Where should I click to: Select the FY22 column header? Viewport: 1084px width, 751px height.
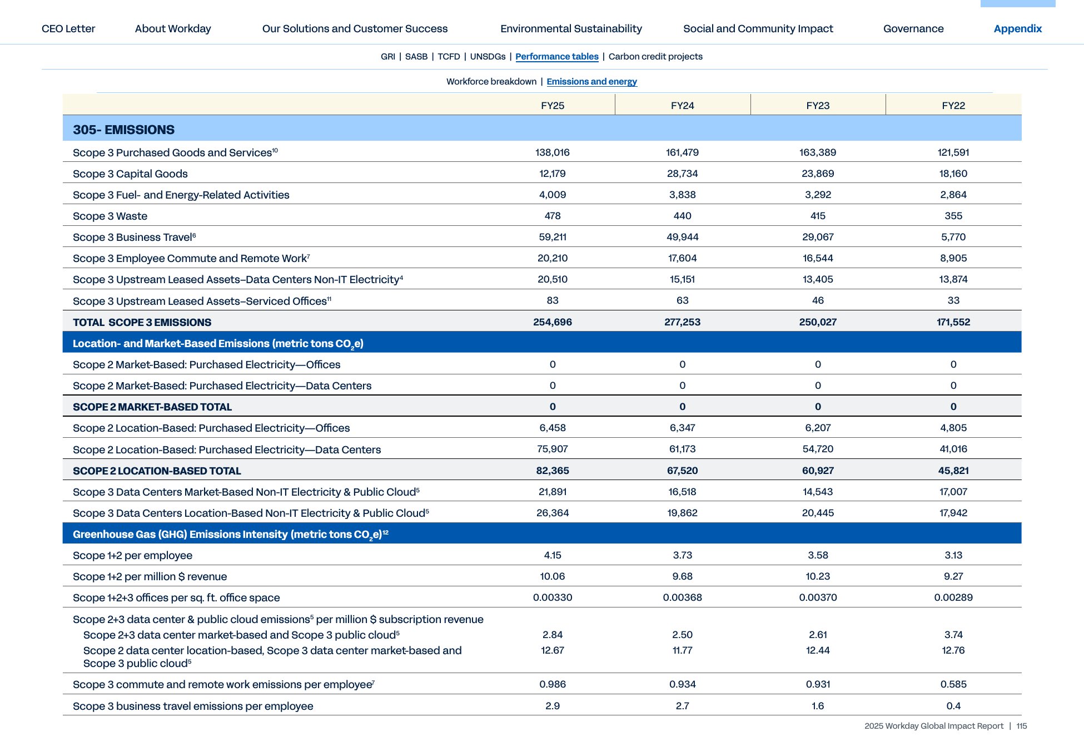click(953, 106)
